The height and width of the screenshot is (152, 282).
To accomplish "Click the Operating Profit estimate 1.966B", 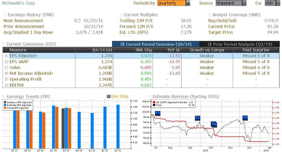I will (105, 79).
